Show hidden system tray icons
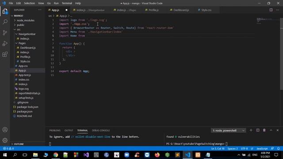Screen dimensions: 283x159 point(239,155)
